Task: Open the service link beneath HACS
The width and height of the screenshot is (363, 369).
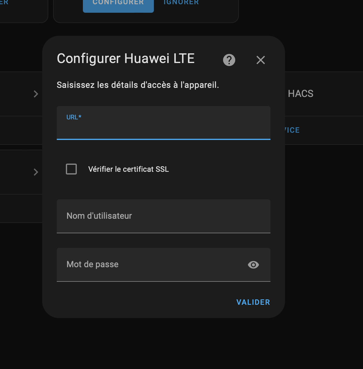Action: (293, 130)
